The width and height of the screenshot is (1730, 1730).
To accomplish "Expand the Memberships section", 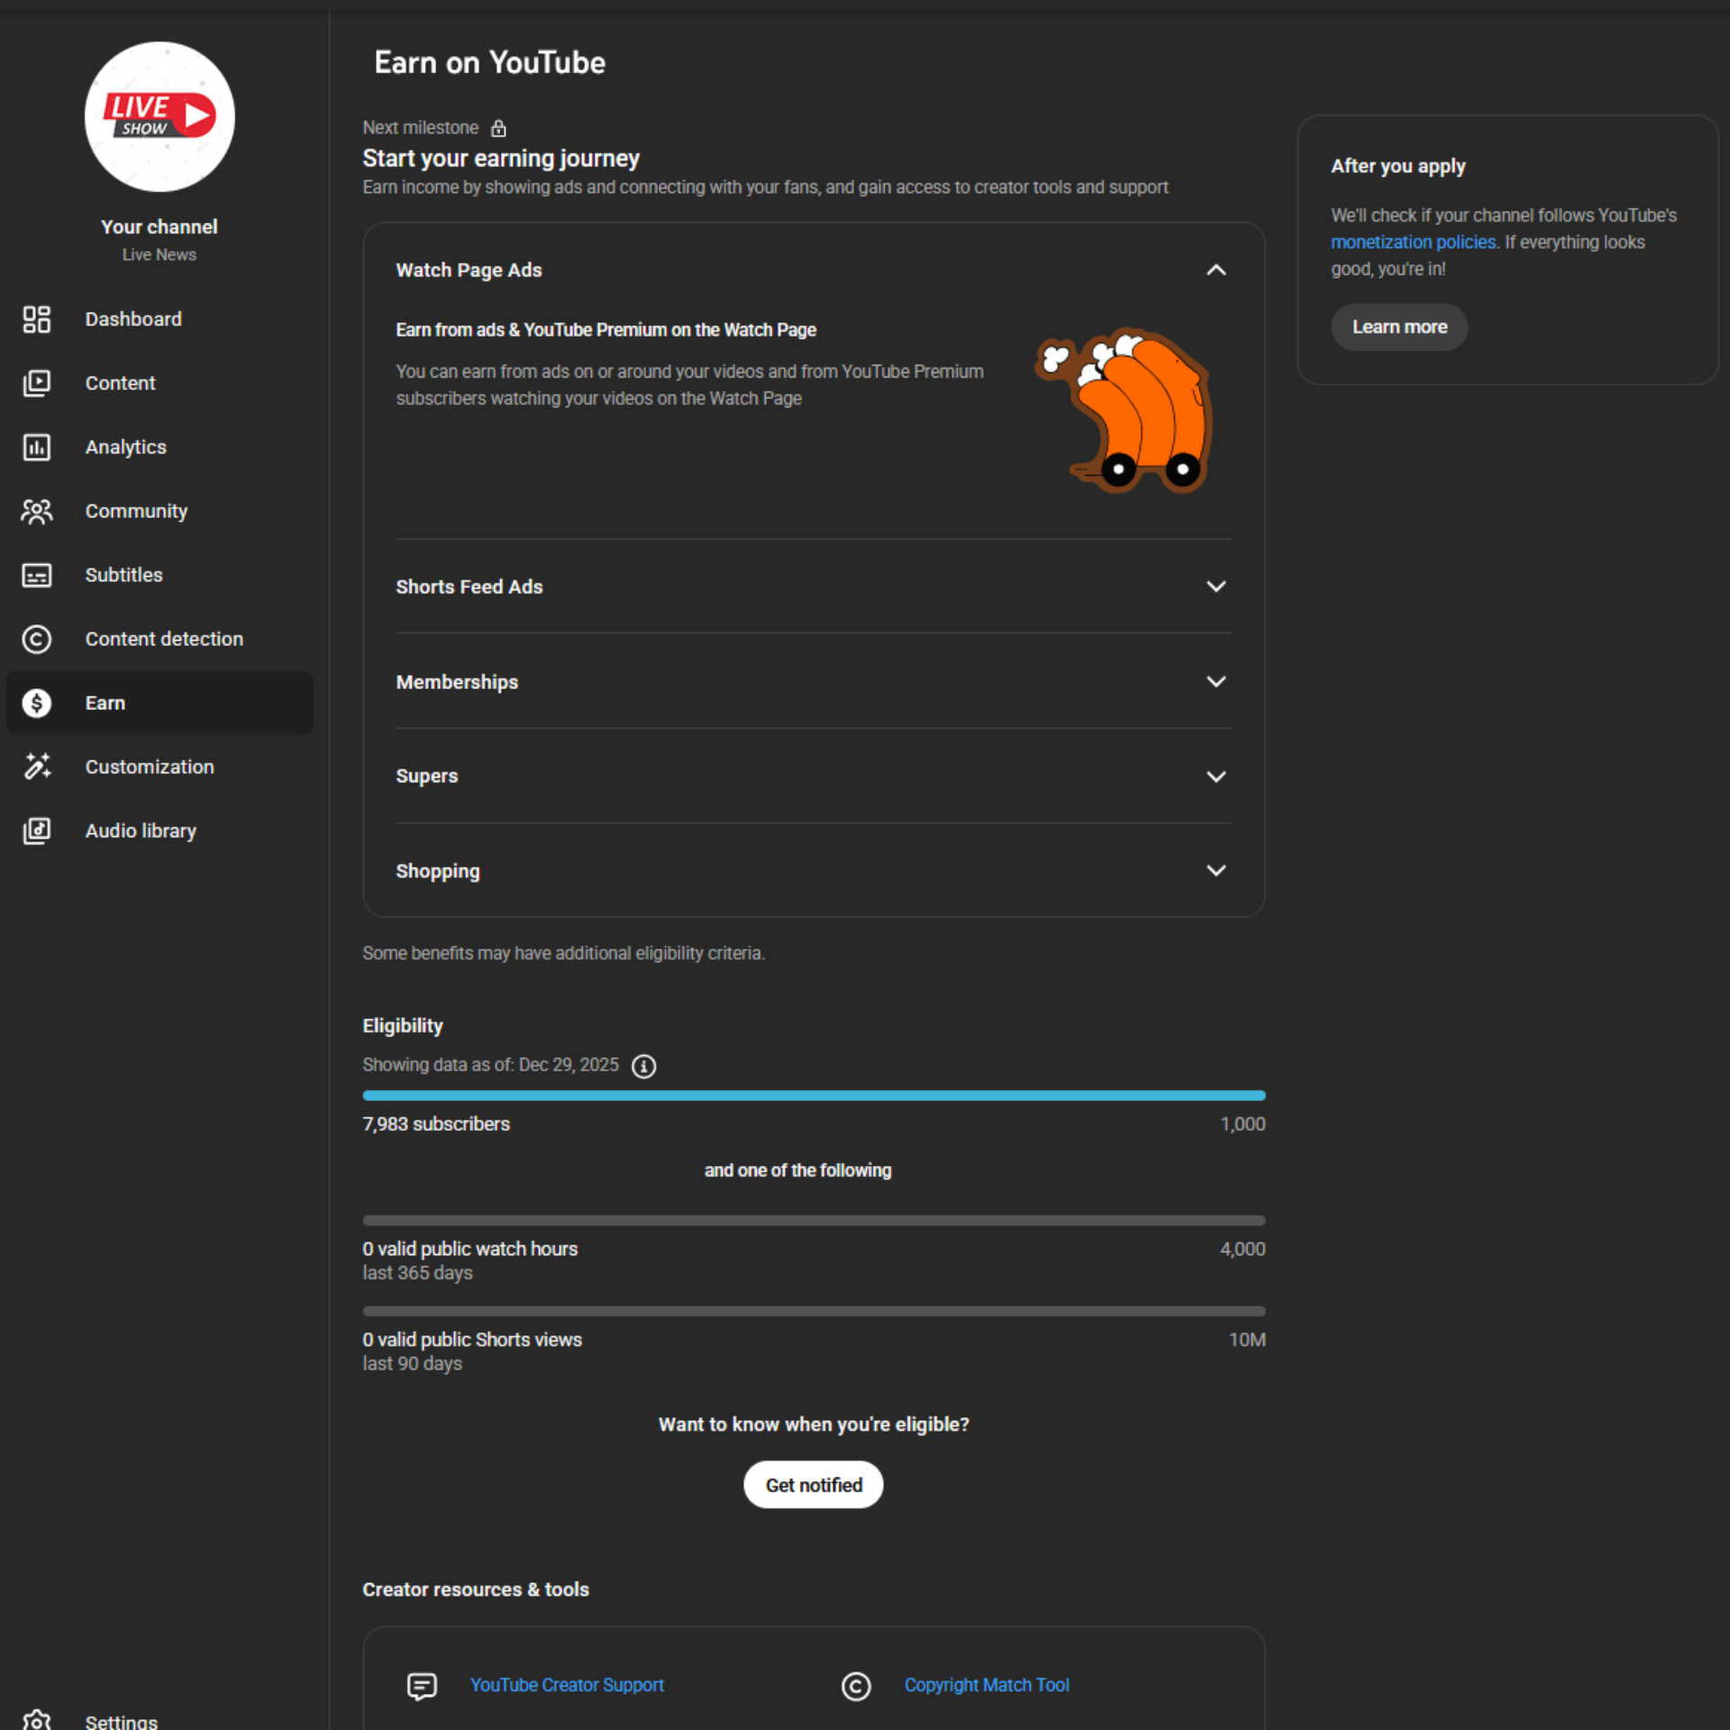I will click(x=1216, y=682).
